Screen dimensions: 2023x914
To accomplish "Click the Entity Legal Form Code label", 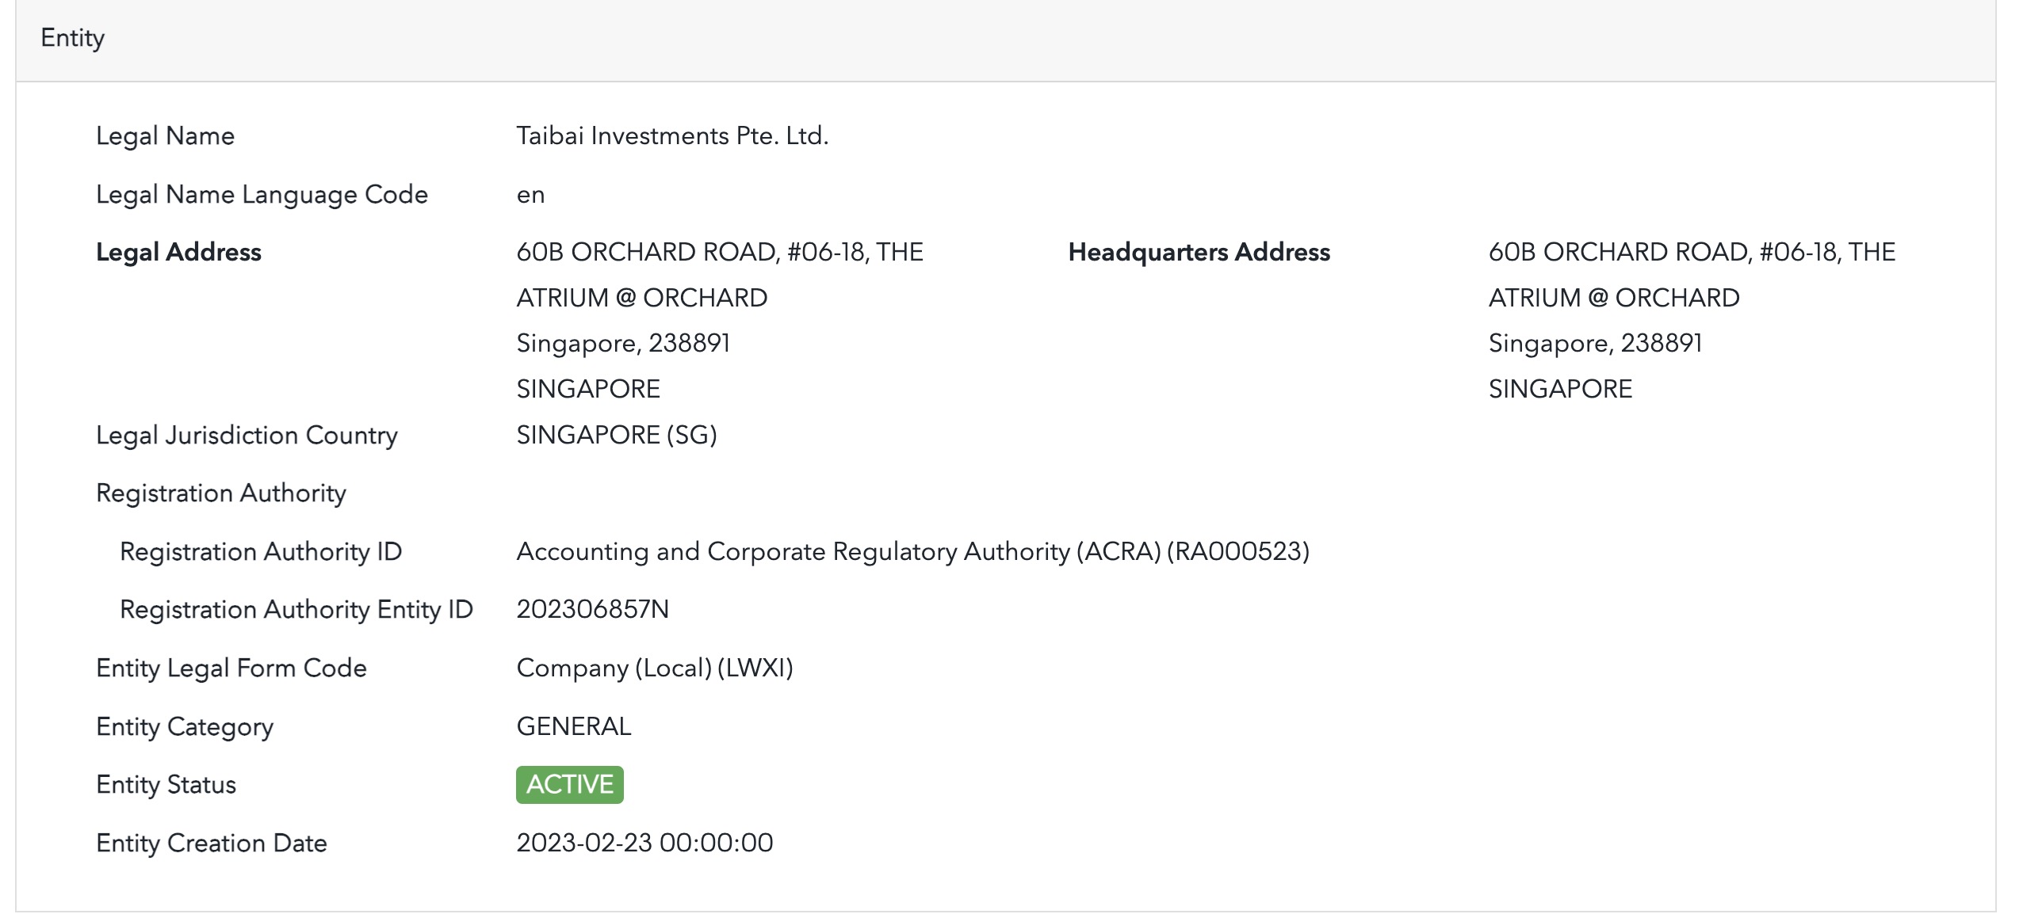I will pos(231,668).
